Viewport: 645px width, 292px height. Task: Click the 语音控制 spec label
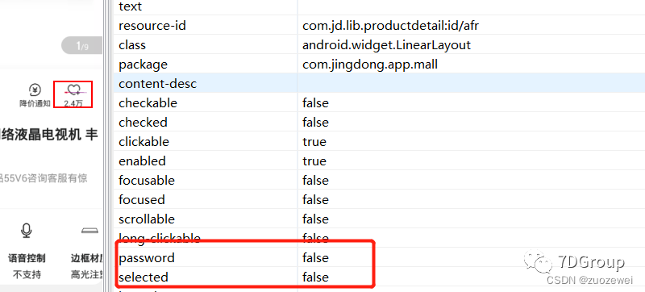(27, 258)
